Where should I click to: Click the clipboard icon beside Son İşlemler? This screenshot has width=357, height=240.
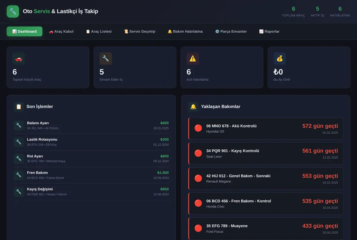coord(19,107)
